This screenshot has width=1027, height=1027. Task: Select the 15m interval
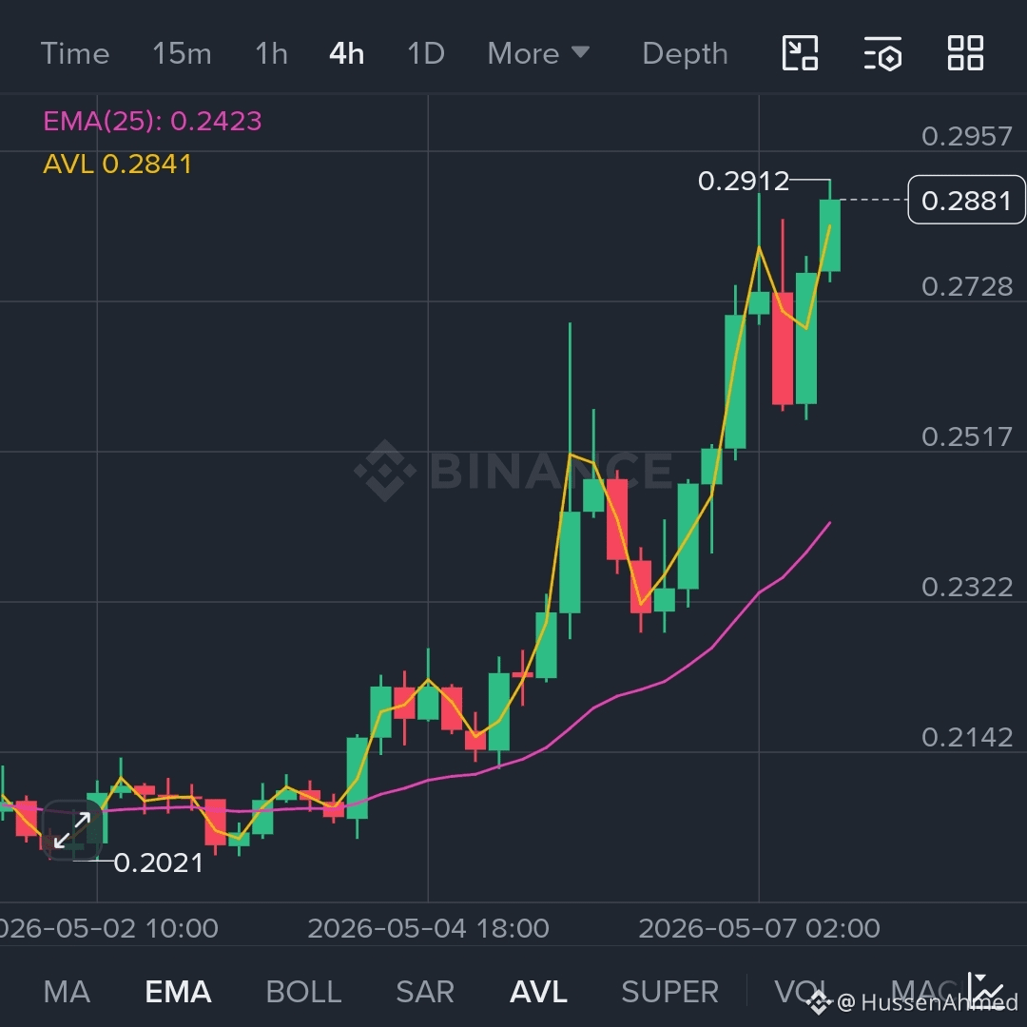pyautogui.click(x=182, y=53)
